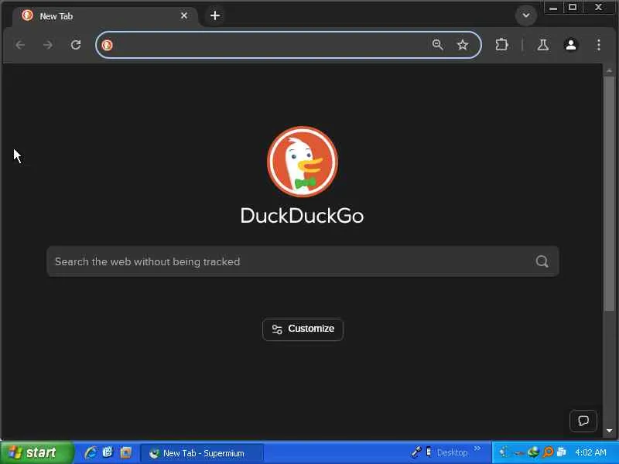Open the Extensions puzzle piece menu
The image size is (619, 464).
[x=501, y=45]
